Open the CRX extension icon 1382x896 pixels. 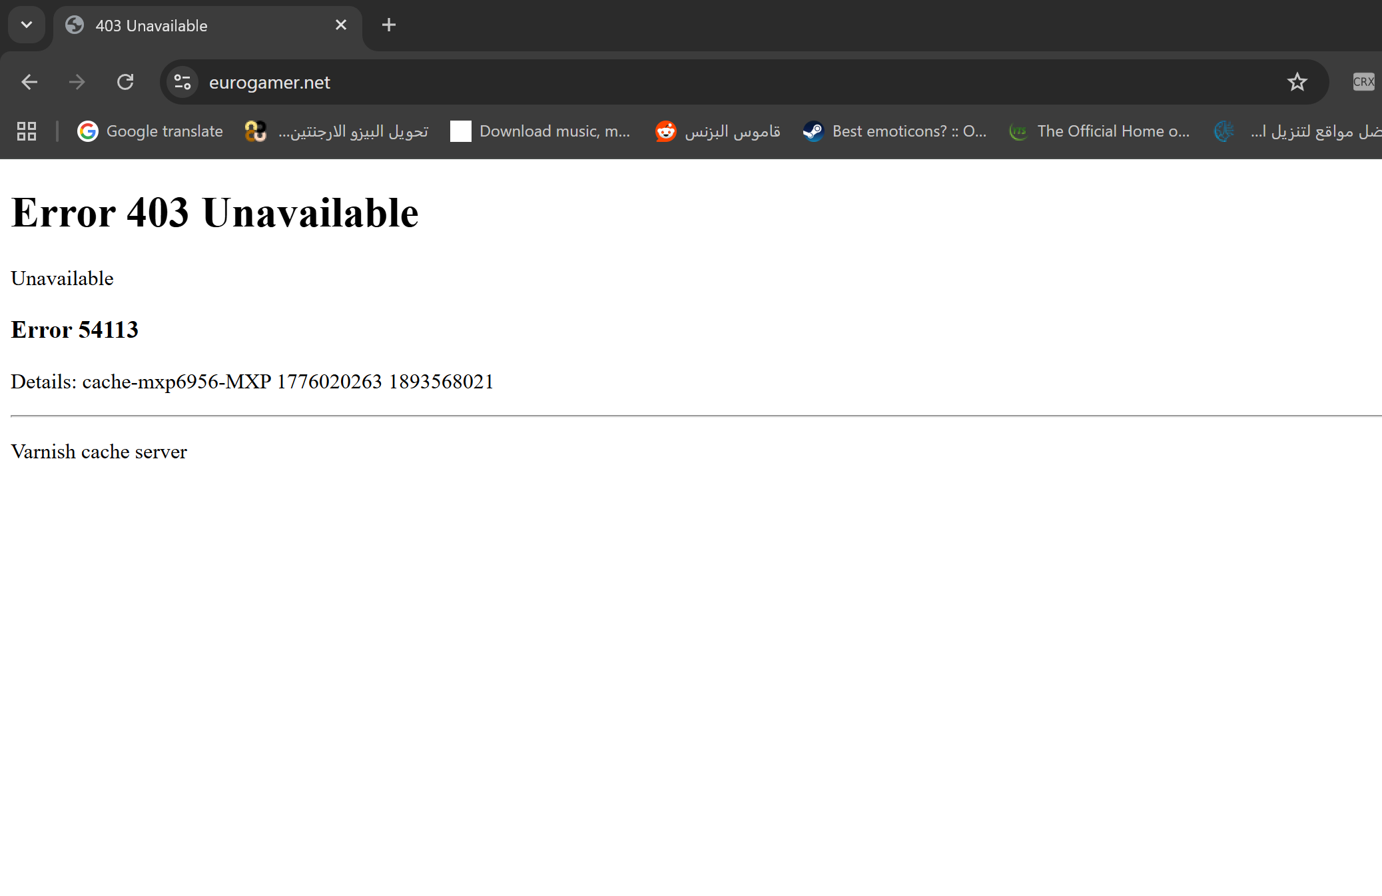[1363, 82]
